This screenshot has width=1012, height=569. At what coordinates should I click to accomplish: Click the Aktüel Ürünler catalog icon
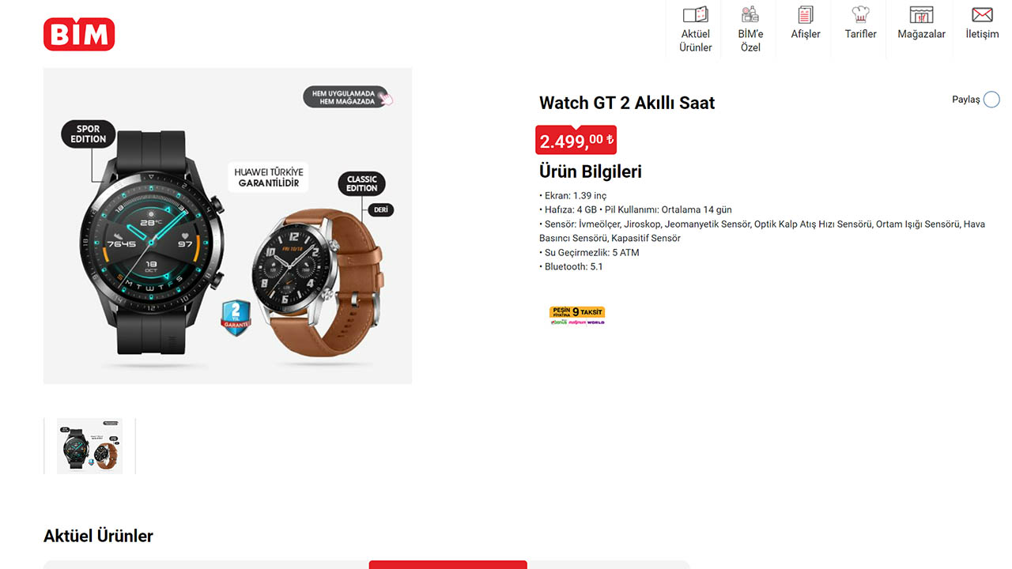[x=695, y=14]
